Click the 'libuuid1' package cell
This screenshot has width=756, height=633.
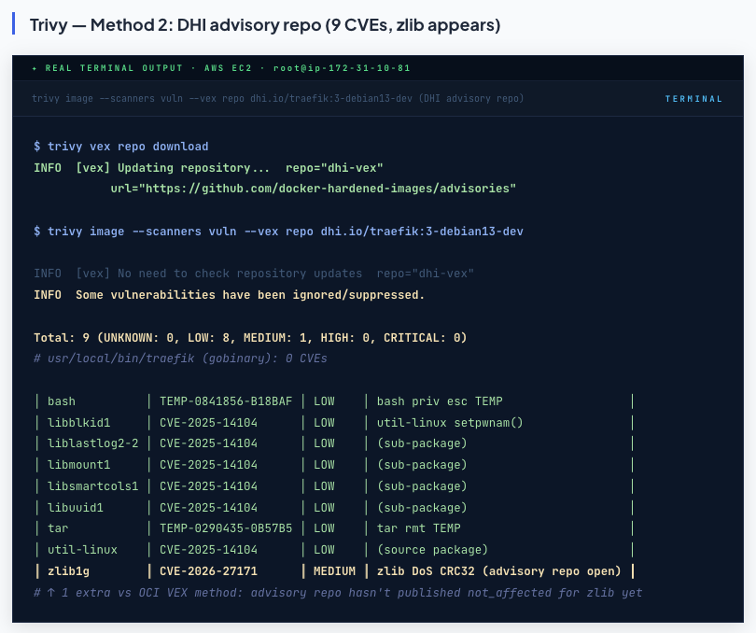coord(76,508)
